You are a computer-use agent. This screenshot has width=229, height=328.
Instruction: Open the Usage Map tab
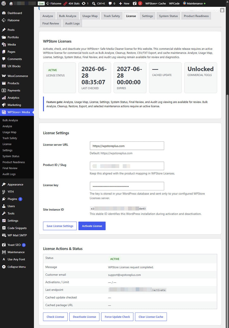click(x=90, y=16)
